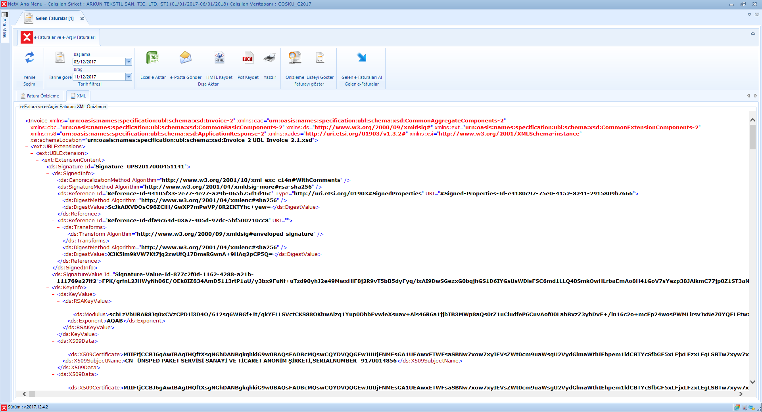This screenshot has height=412, width=762.
Task: Save as HTML with HMTL Kaydet
Action: [219, 58]
